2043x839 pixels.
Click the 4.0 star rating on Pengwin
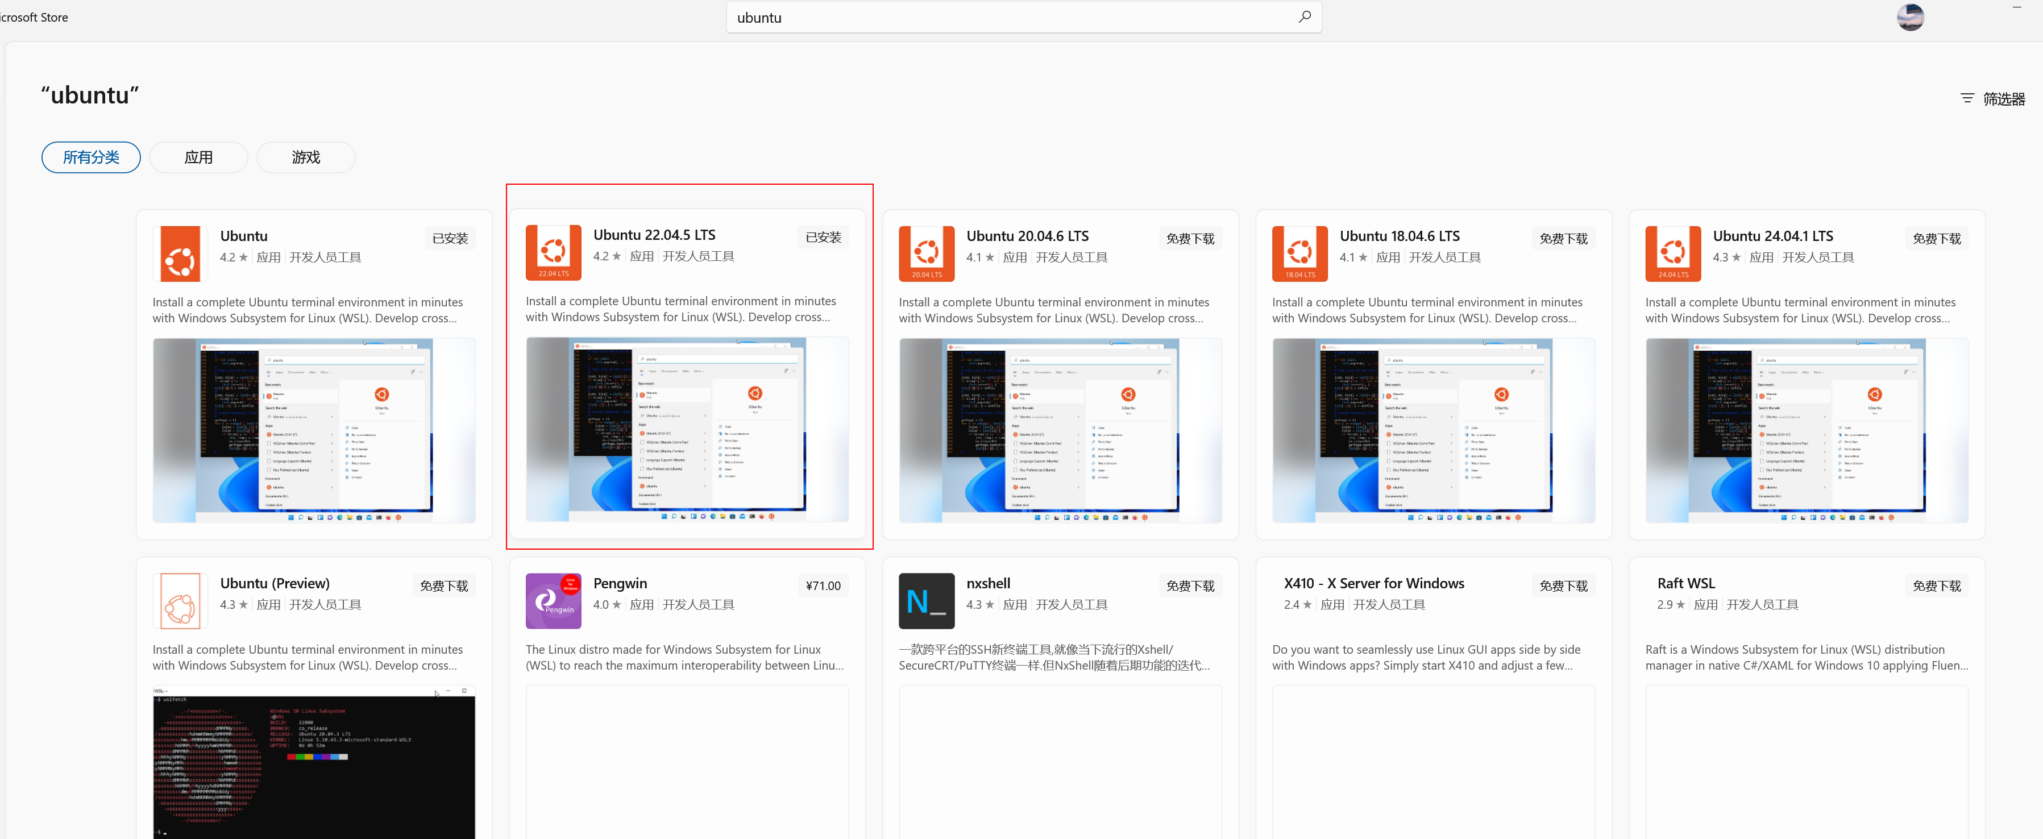(x=607, y=604)
